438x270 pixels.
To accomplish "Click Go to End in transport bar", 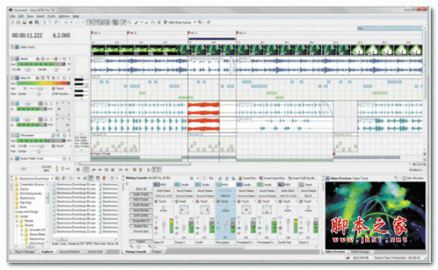I will pos(126,169).
